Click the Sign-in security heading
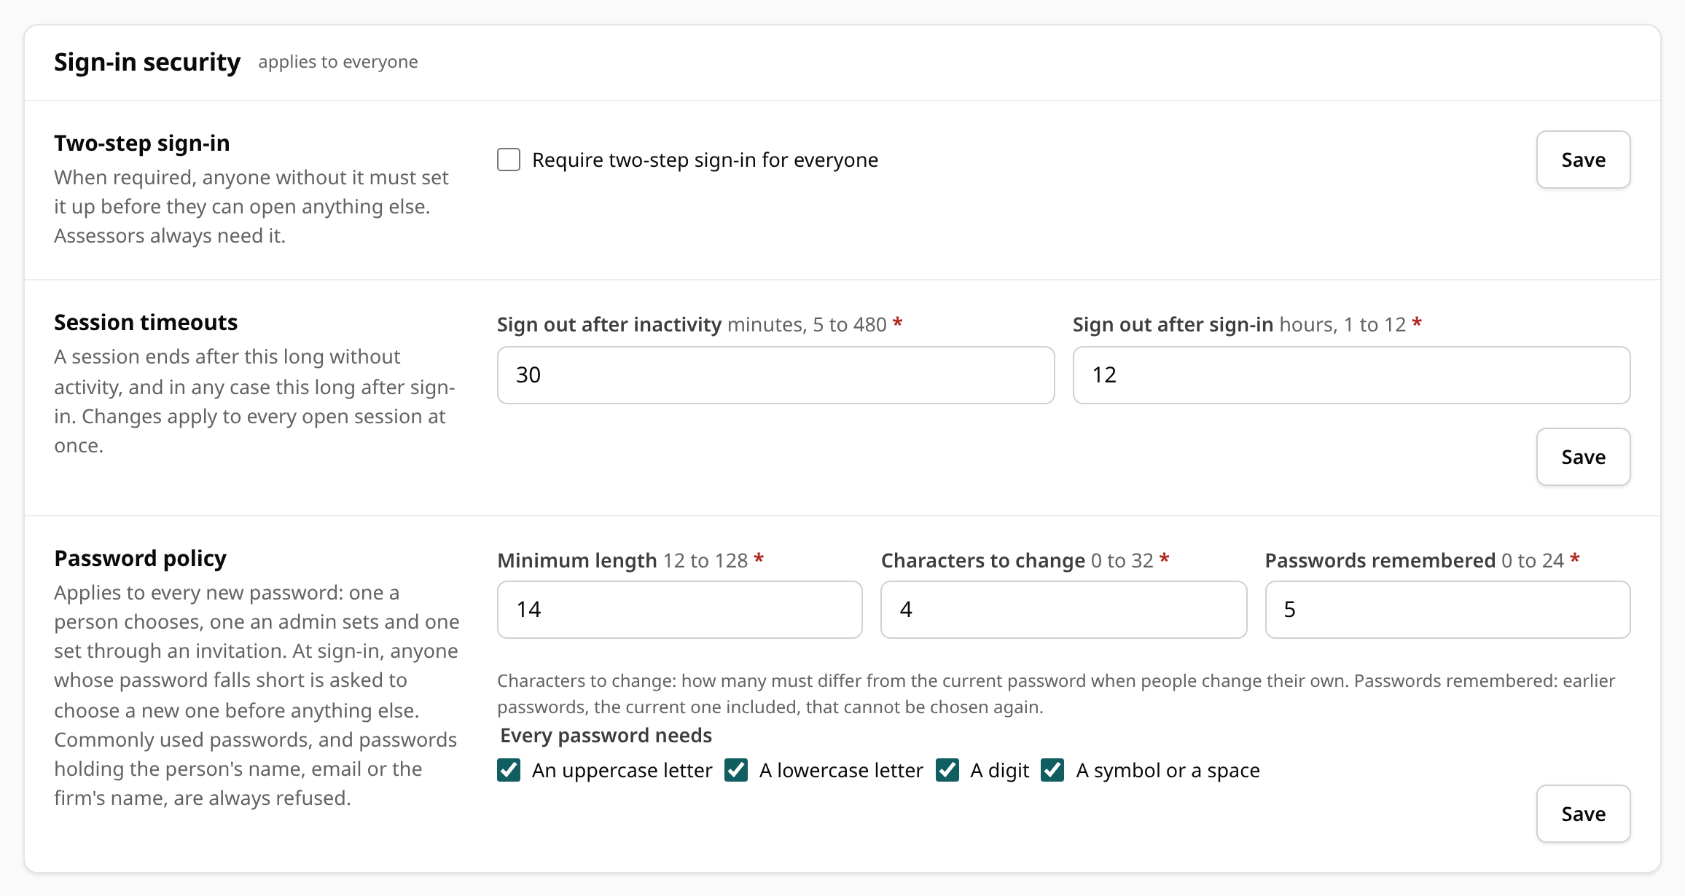Image resolution: width=1685 pixels, height=896 pixels. pyautogui.click(x=147, y=62)
